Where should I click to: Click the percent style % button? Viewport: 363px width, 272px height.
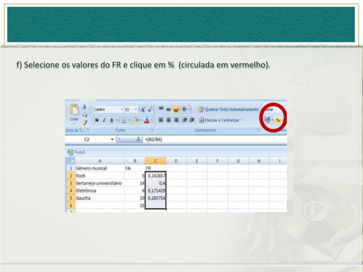point(278,120)
